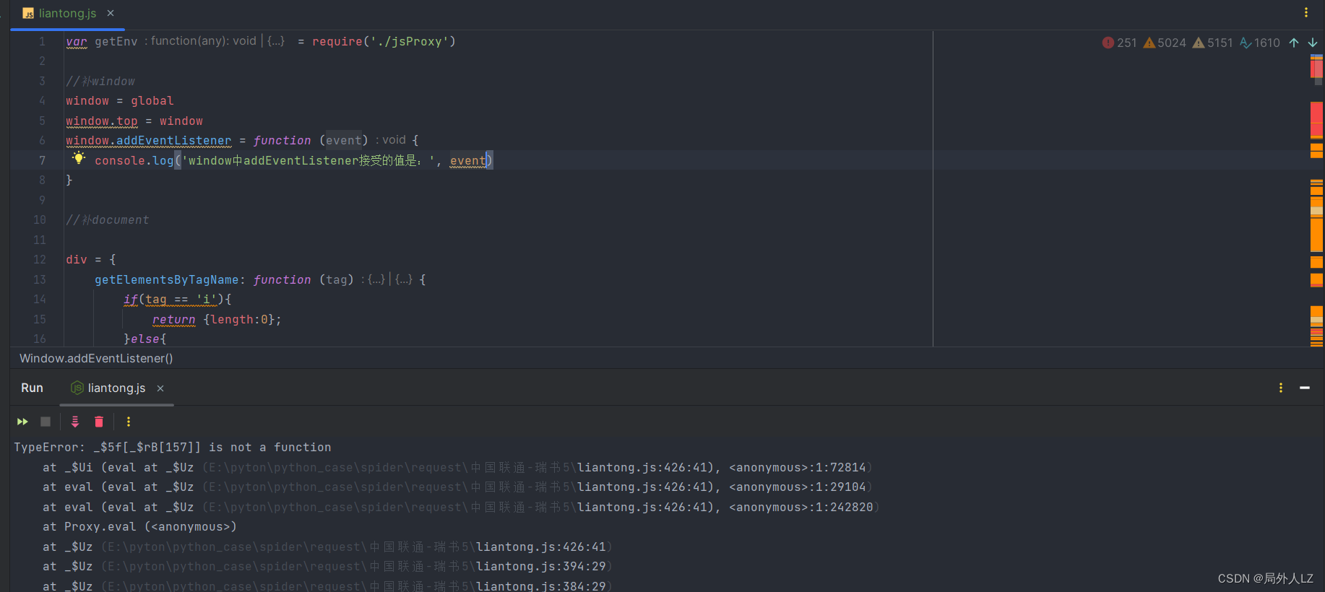Click the red error stripe on scrollbar
Viewport: 1325px width, 592px height.
(1316, 118)
